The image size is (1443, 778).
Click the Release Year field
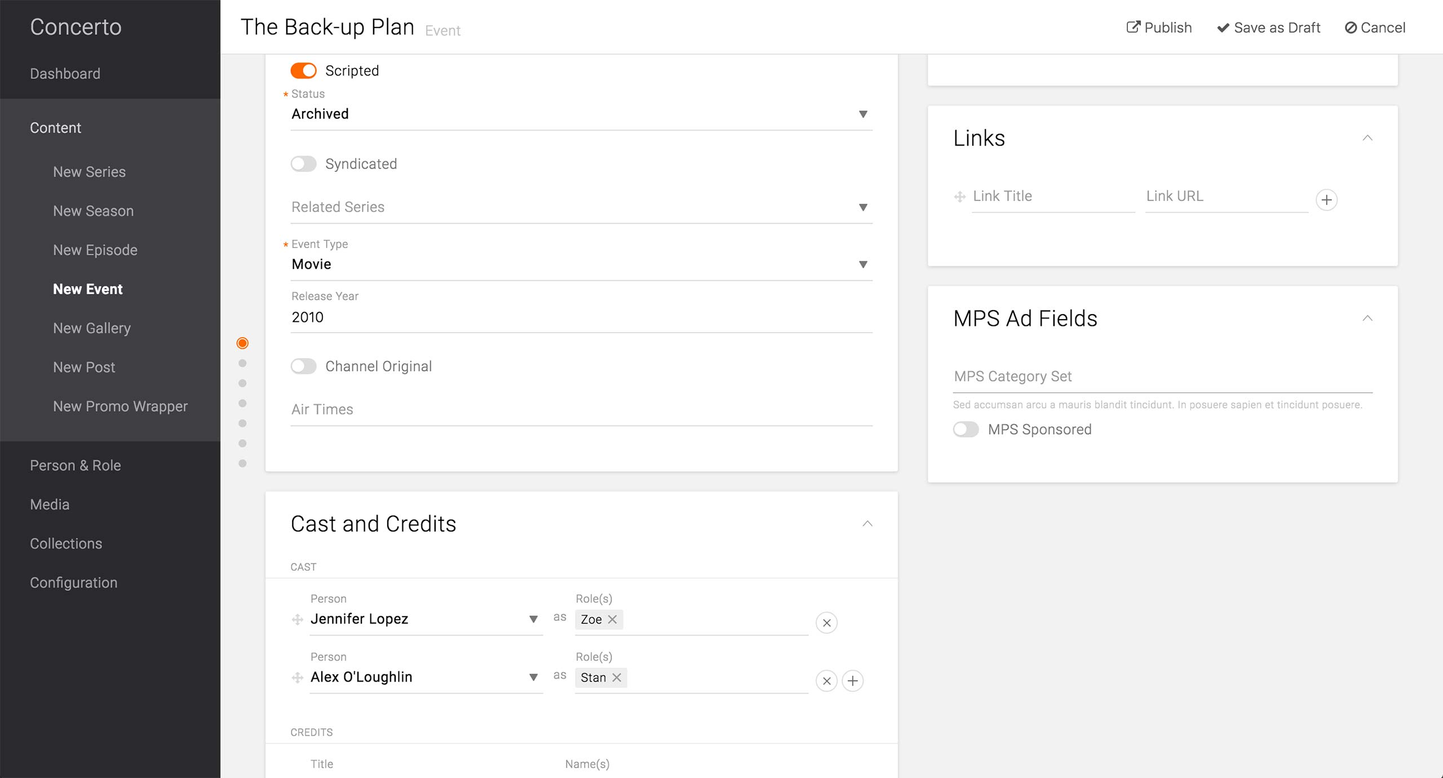(581, 317)
